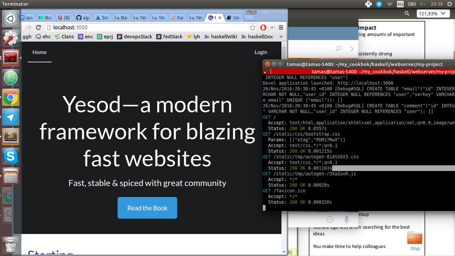Bookmark this page with the star icon
This screenshot has height=256, width=455.
pos(253,27)
